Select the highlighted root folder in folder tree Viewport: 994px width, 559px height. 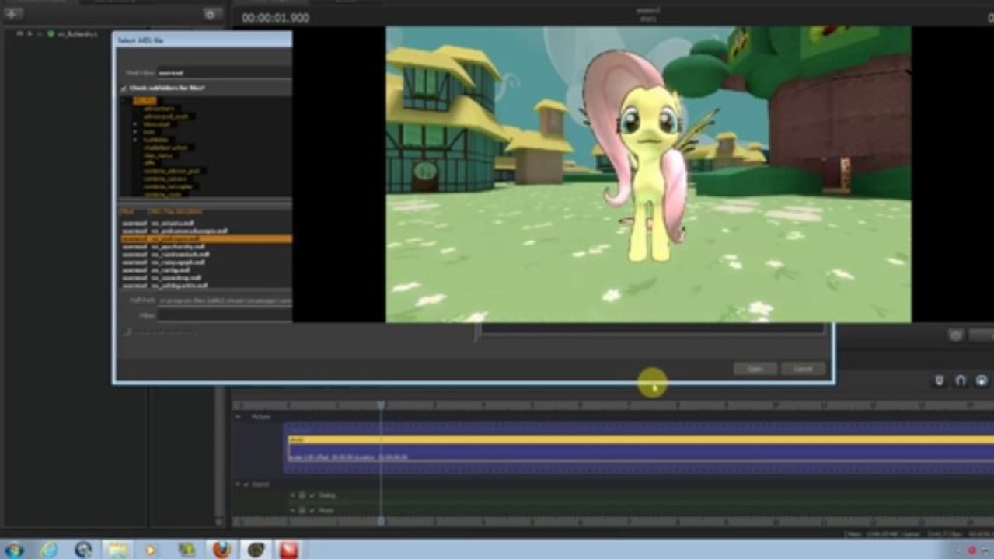[x=145, y=100]
